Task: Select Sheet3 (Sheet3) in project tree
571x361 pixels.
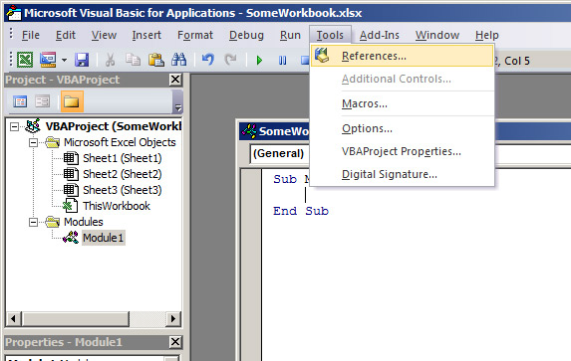Action: (122, 190)
